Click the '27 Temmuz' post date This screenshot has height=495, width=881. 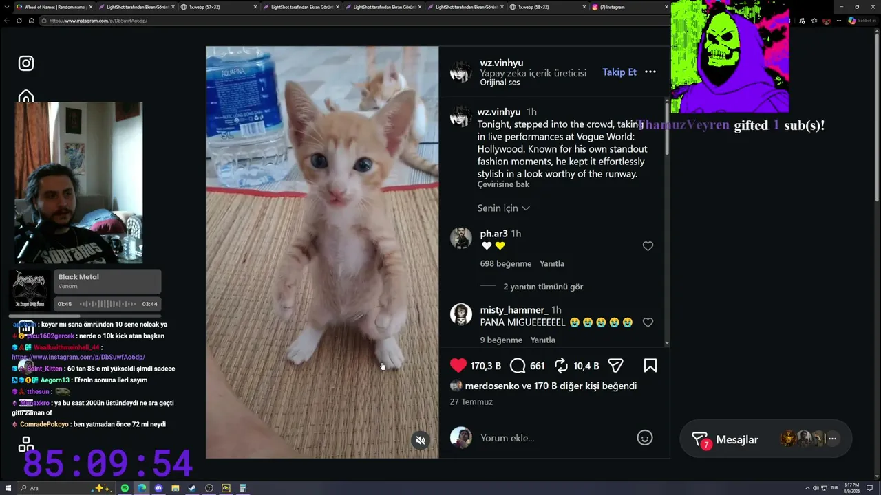click(x=471, y=402)
